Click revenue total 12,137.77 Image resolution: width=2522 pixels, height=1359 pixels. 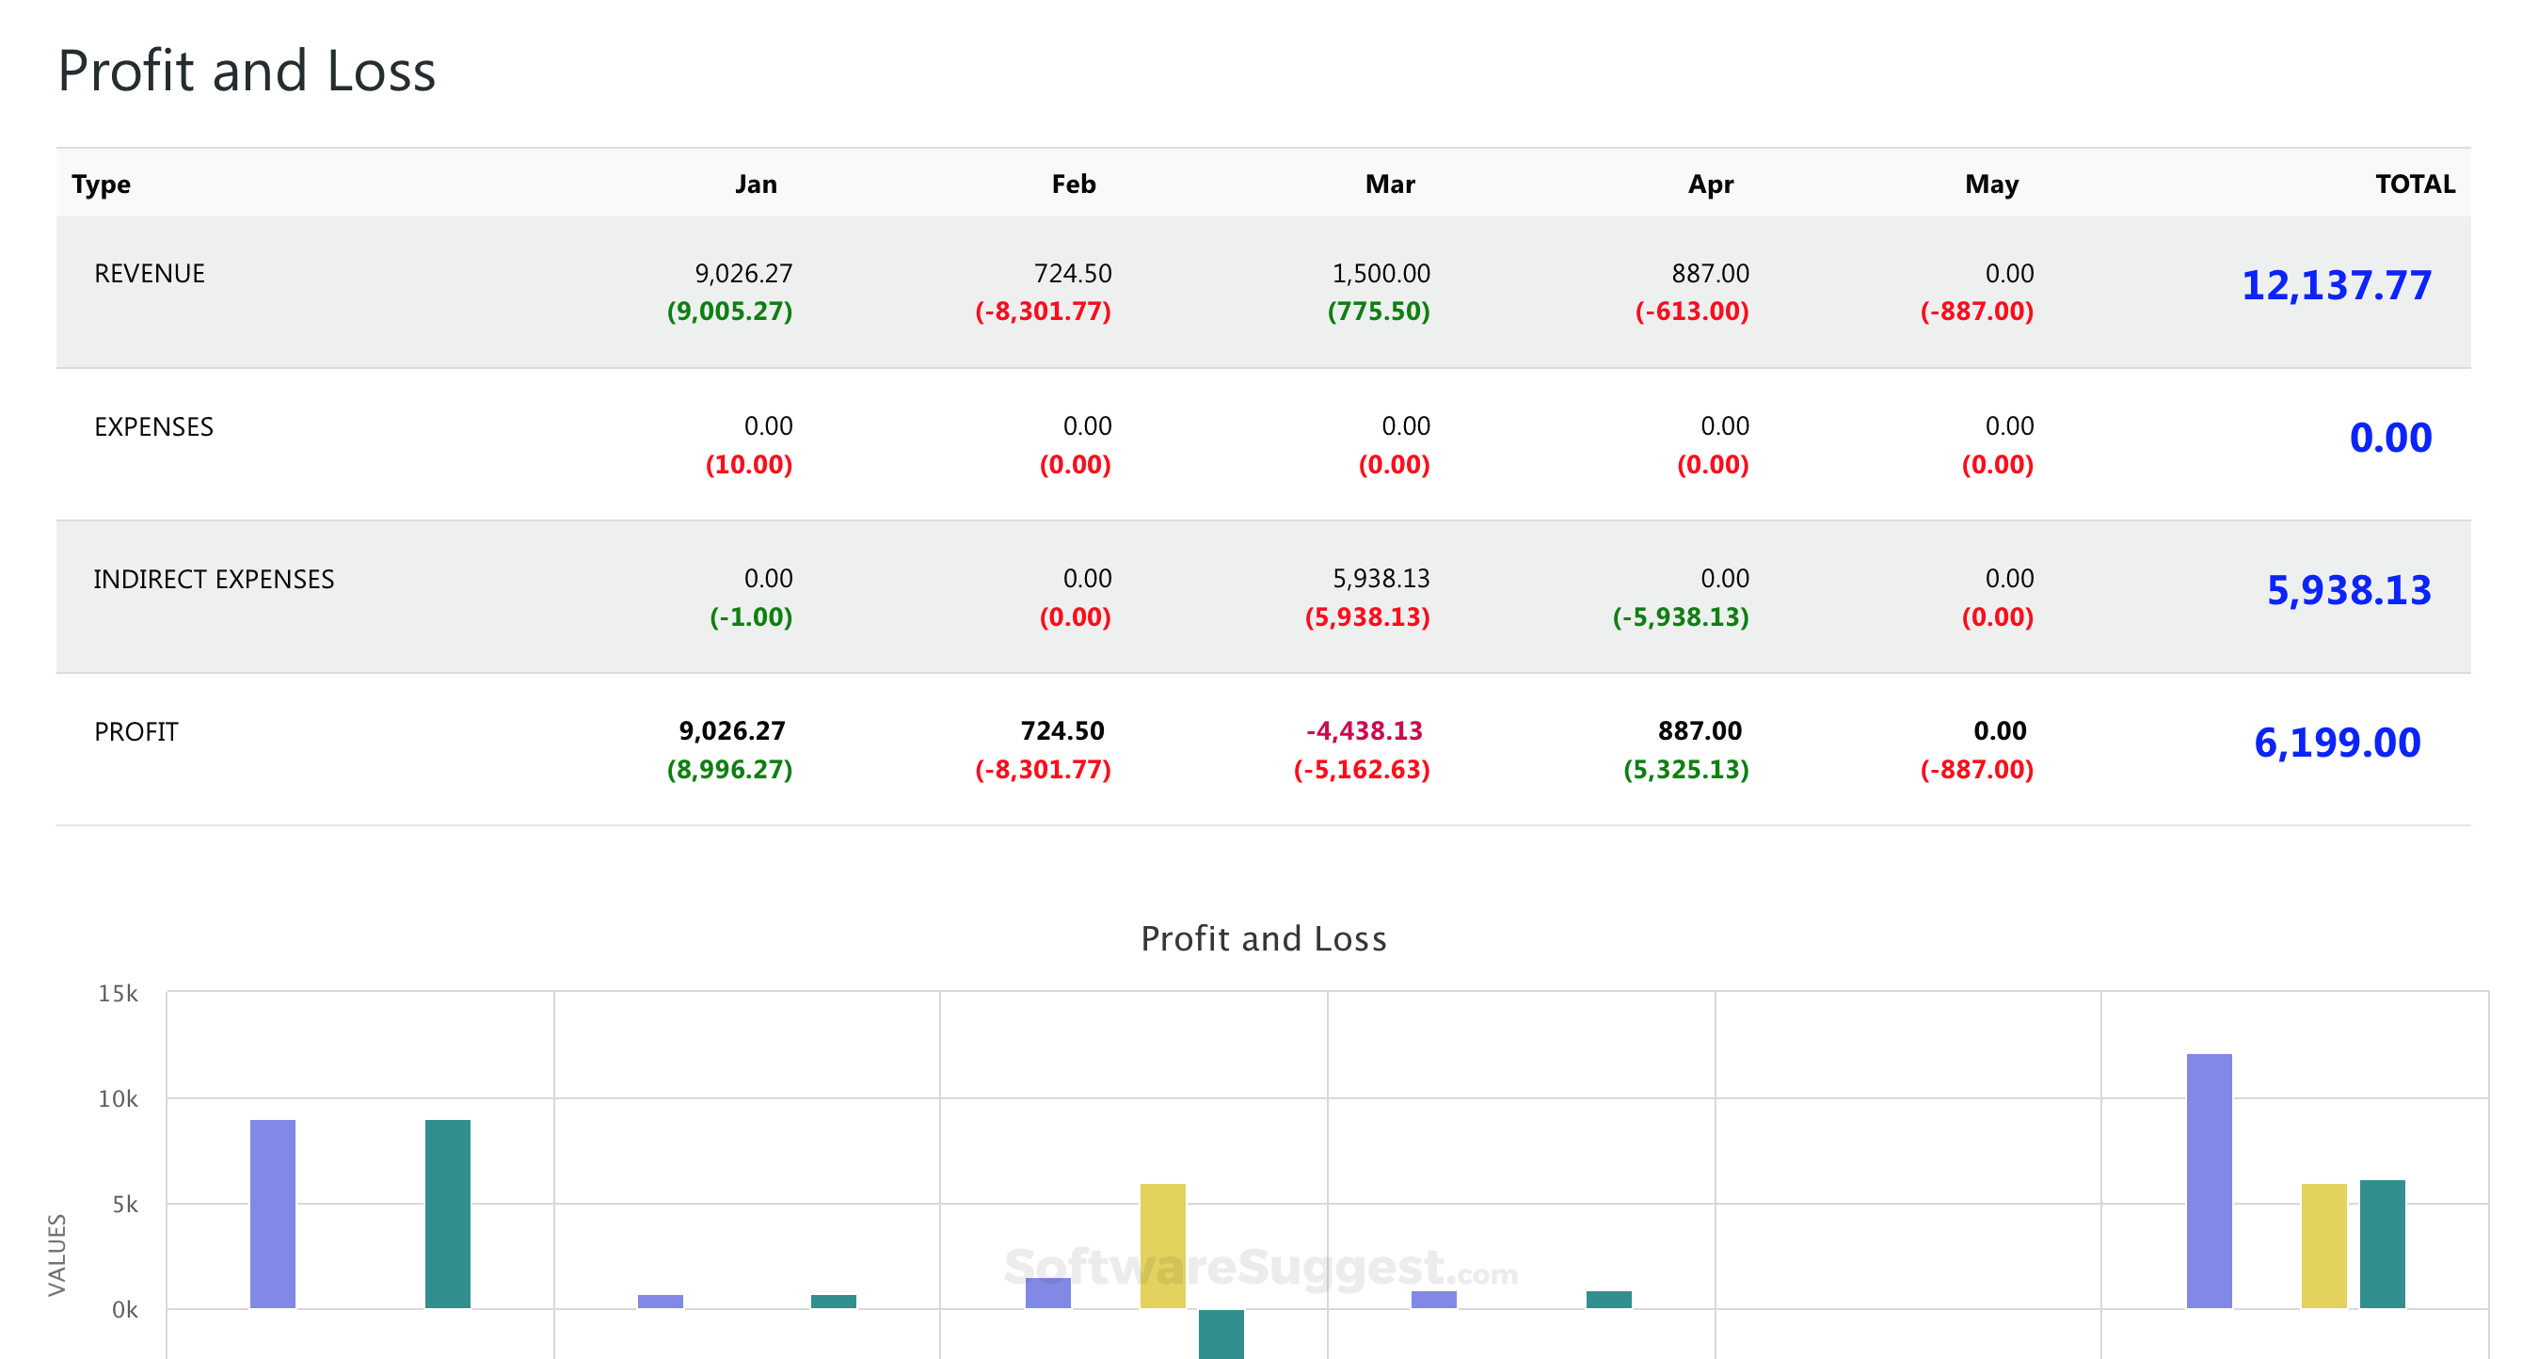[x=2335, y=285]
